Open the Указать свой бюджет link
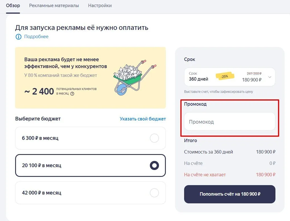Screen dimensions: 290x221 143,119
